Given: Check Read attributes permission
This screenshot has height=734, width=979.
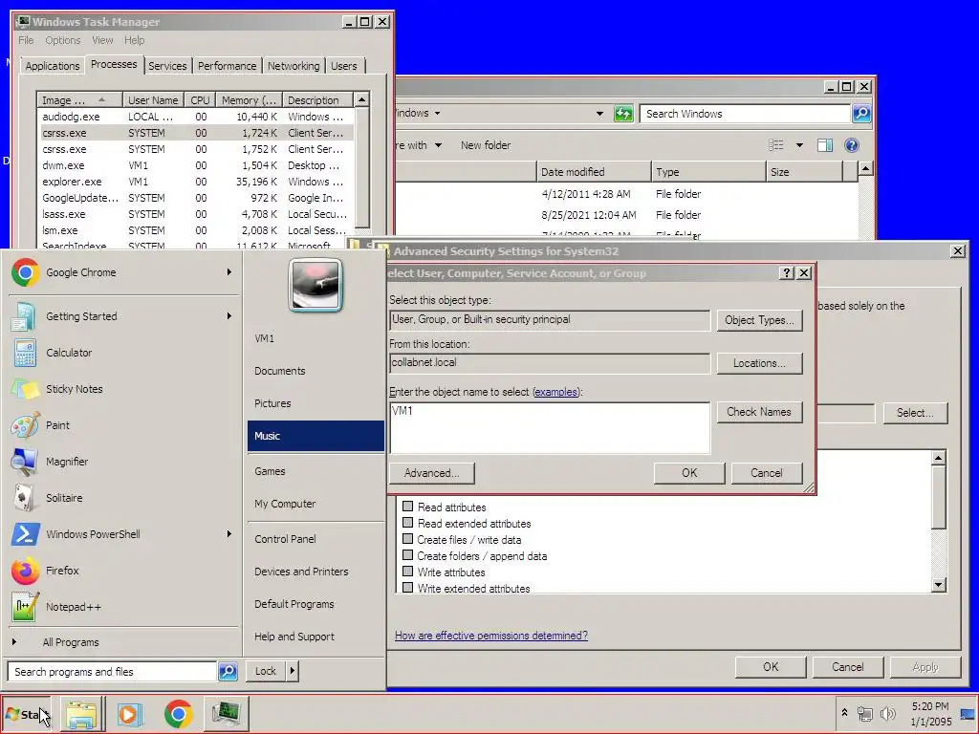Looking at the screenshot, I should 407,507.
